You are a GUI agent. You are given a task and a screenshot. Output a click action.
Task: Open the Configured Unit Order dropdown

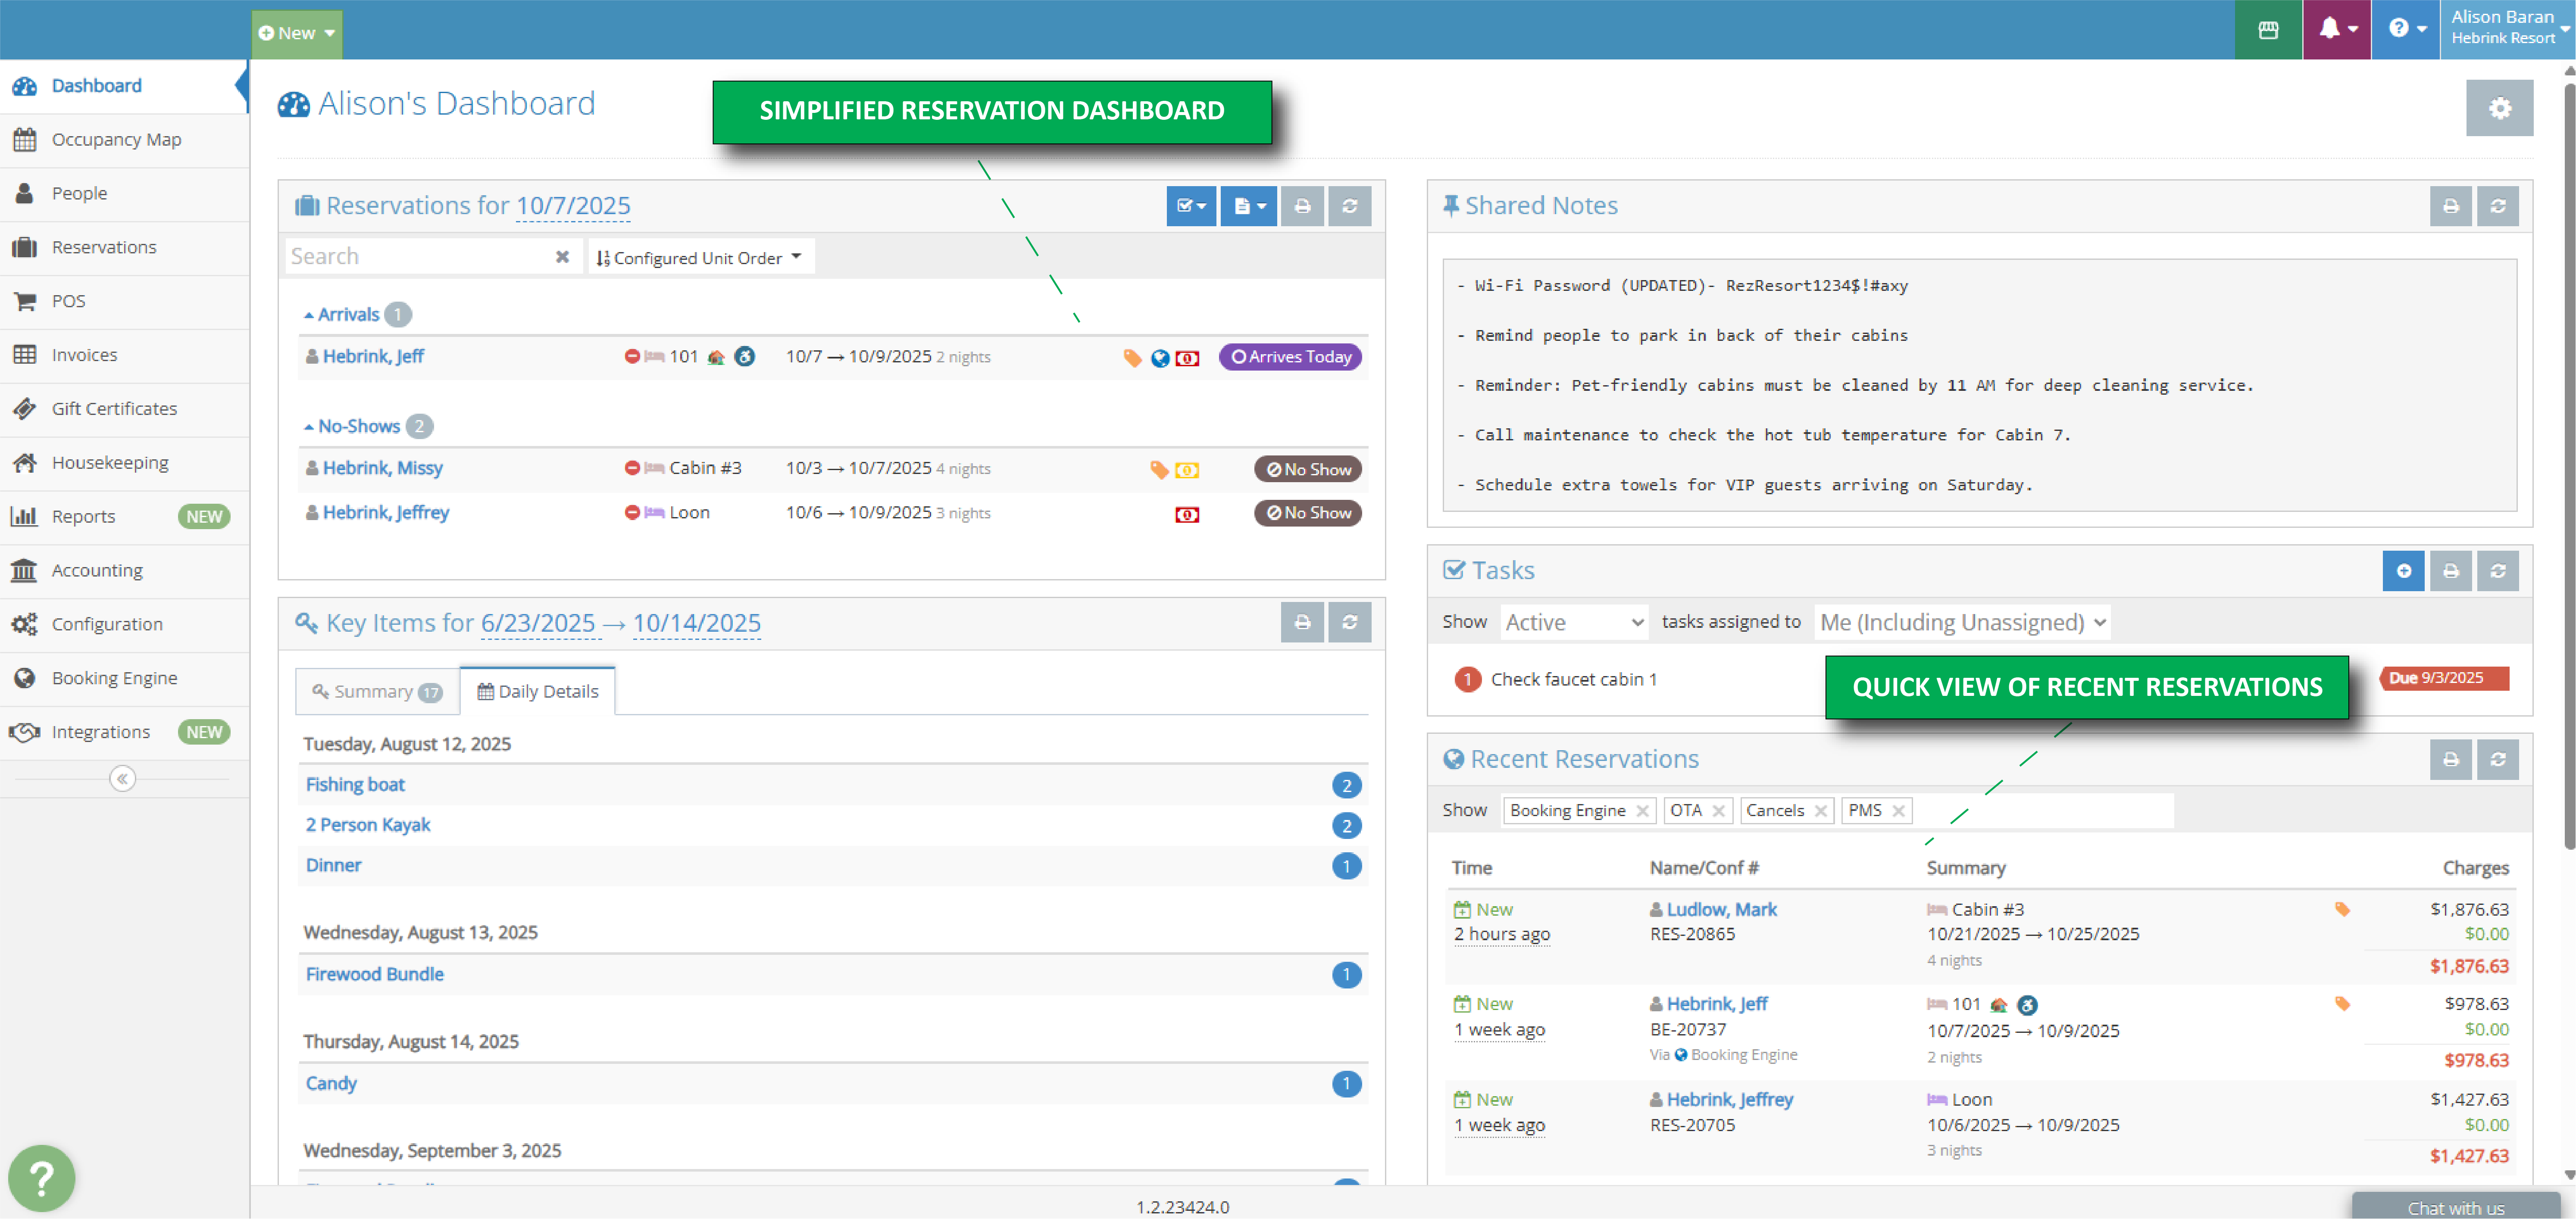(x=699, y=257)
